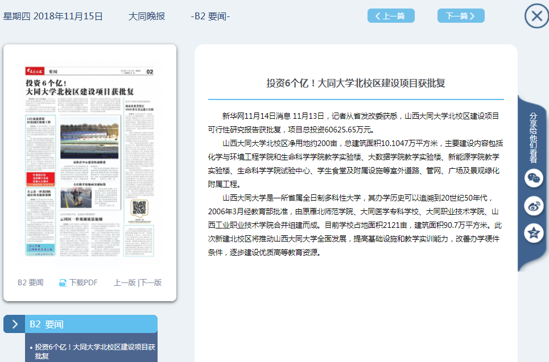Image resolution: width=549 pixels, height=362 pixels.
Task: Open article 投资6个亿 in section list
Action: 94,352
